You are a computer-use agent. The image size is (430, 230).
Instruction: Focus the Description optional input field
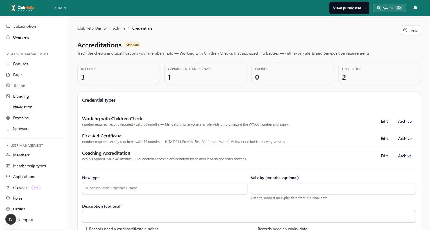point(249,216)
